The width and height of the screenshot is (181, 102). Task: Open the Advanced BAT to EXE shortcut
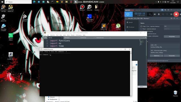[x=25, y=18]
